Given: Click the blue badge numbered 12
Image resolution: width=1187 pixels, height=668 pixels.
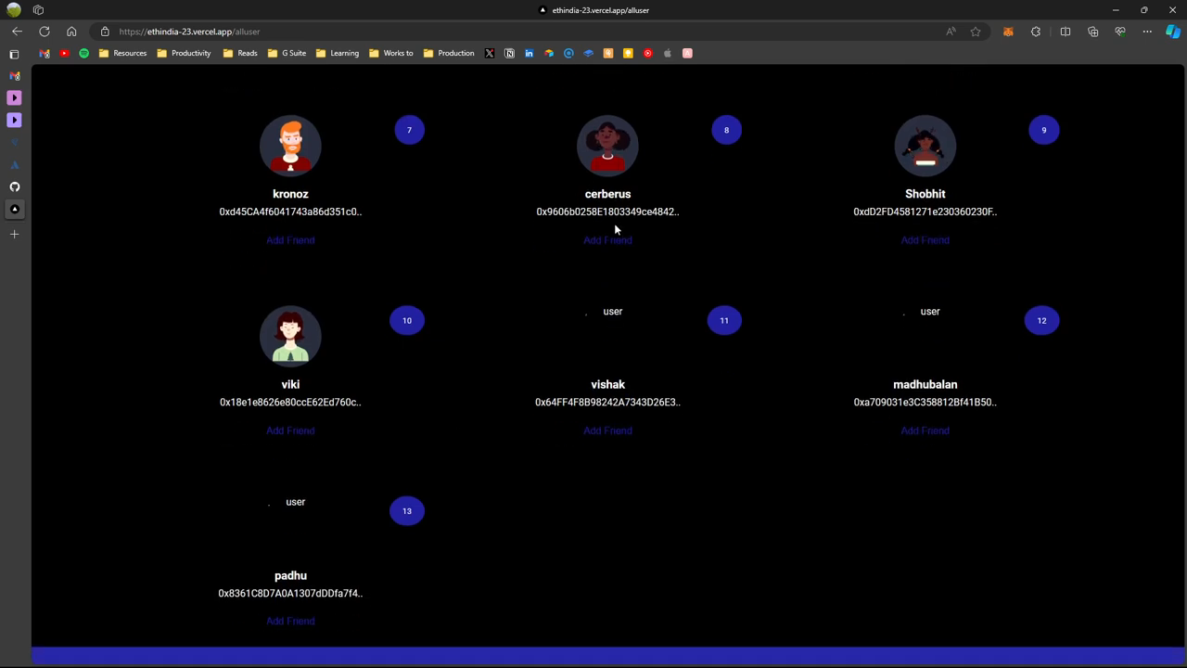Looking at the screenshot, I should click(x=1041, y=320).
